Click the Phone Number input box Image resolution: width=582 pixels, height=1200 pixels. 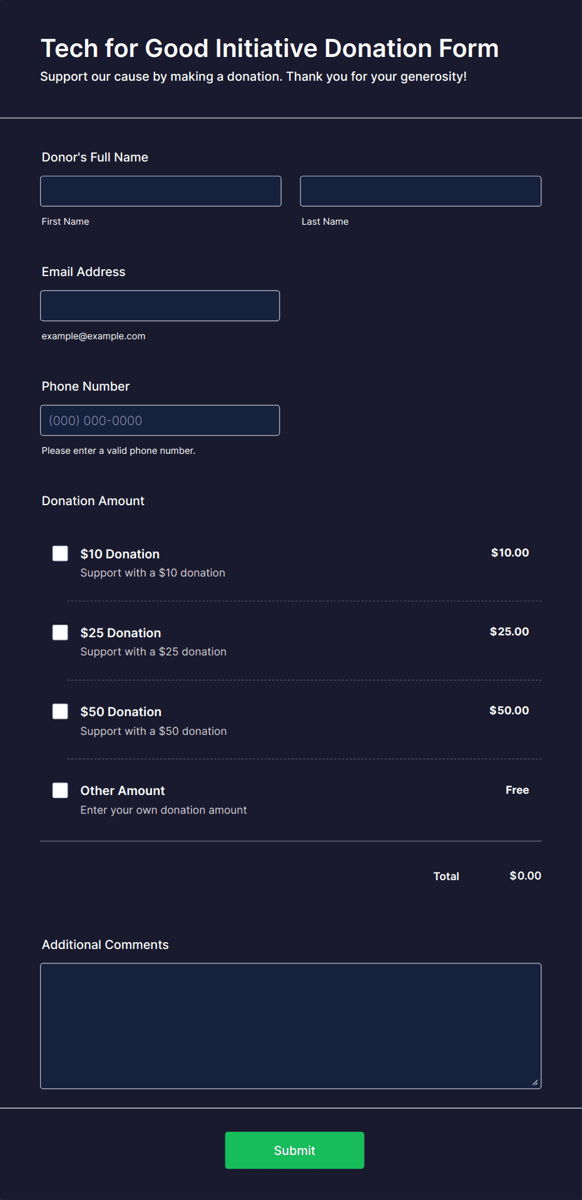tap(160, 420)
